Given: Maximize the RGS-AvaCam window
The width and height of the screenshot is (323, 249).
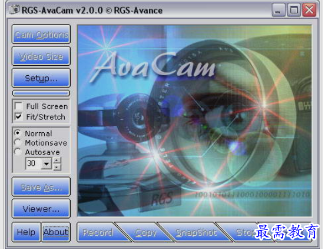Looking at the screenshot, I should coord(294,10).
